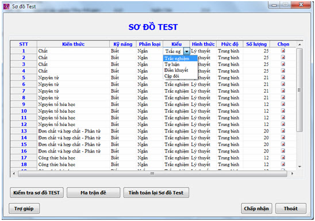Click the Phân loại column header
The width and height of the screenshot is (315, 221).
149,44
